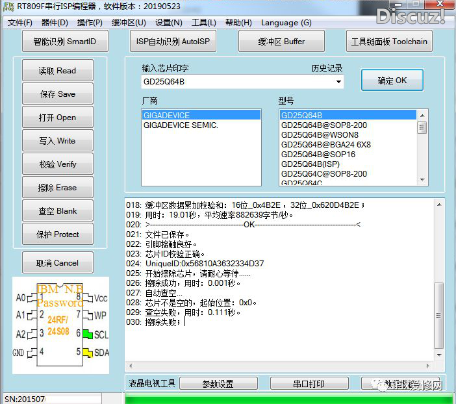This screenshot has height=404, width=456.
Task: Click ISP自动识别 AutoISP button
Action: pyautogui.click(x=173, y=42)
